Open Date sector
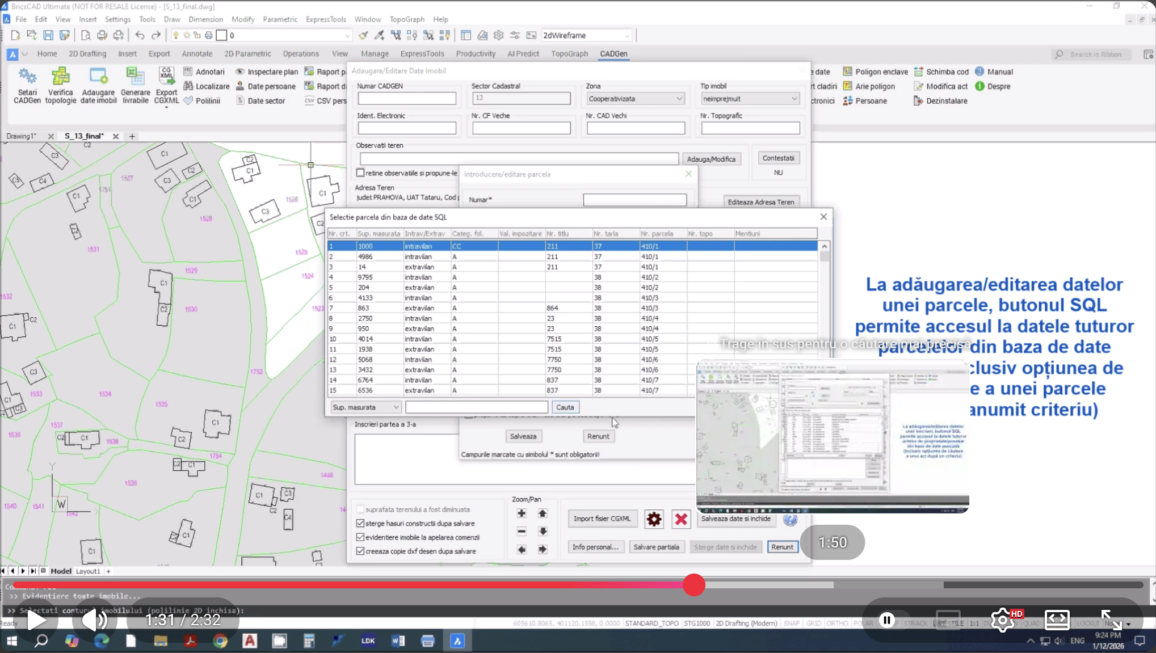The width and height of the screenshot is (1156, 653). pyautogui.click(x=260, y=101)
